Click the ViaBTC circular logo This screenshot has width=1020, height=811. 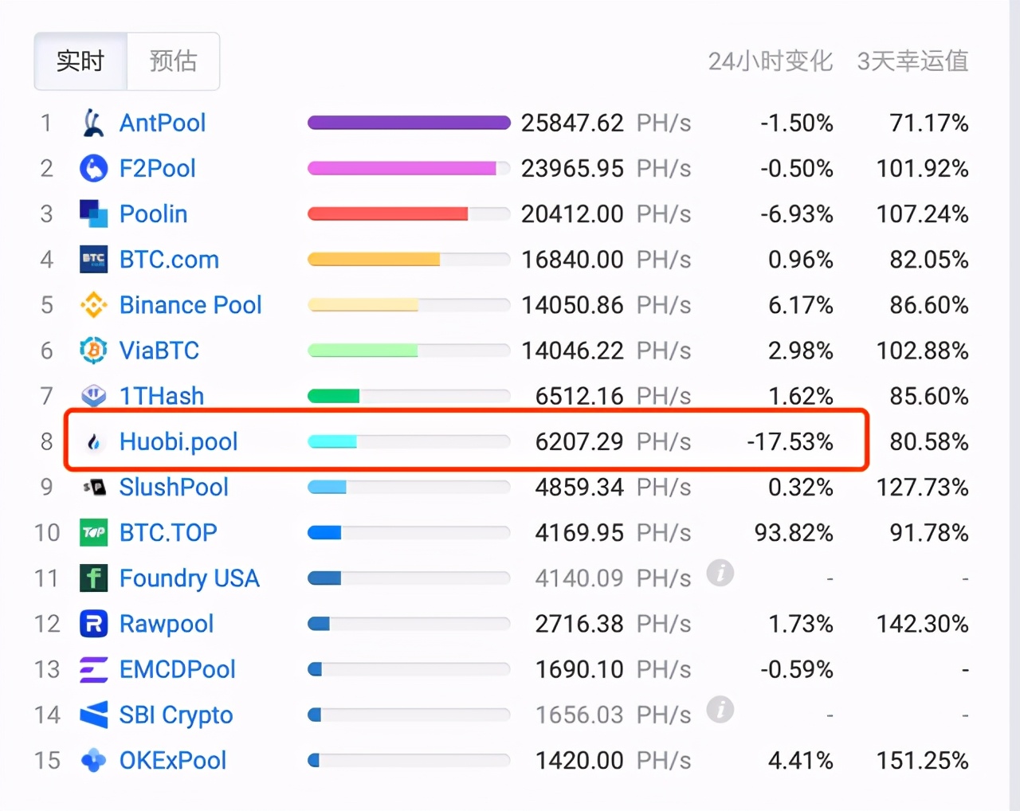point(92,351)
